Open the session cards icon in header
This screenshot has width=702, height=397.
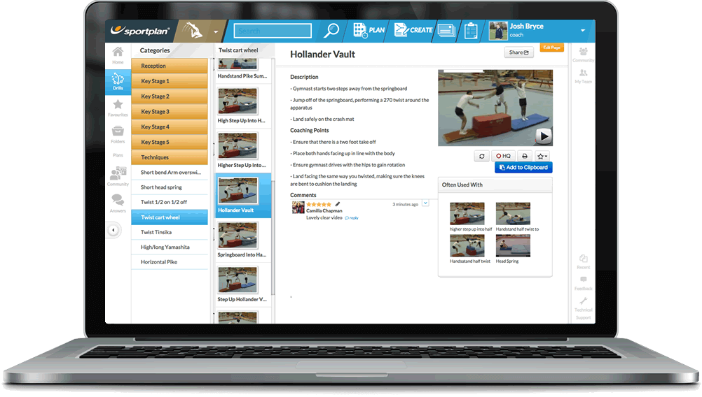[446, 30]
